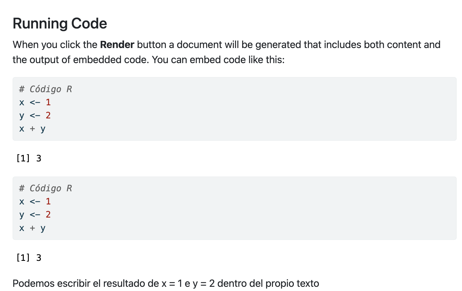This screenshot has width=462, height=291.
Task: Click the second "[1] 3" output
Action: [x=29, y=257]
